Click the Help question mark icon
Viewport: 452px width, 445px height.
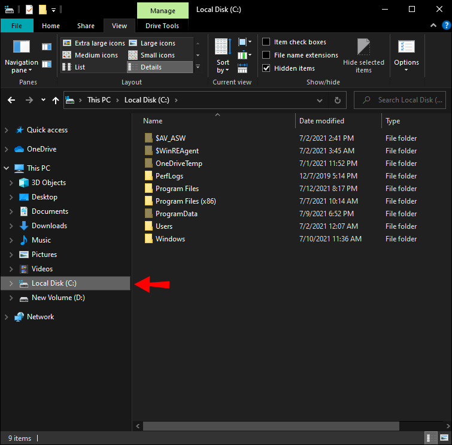point(446,25)
